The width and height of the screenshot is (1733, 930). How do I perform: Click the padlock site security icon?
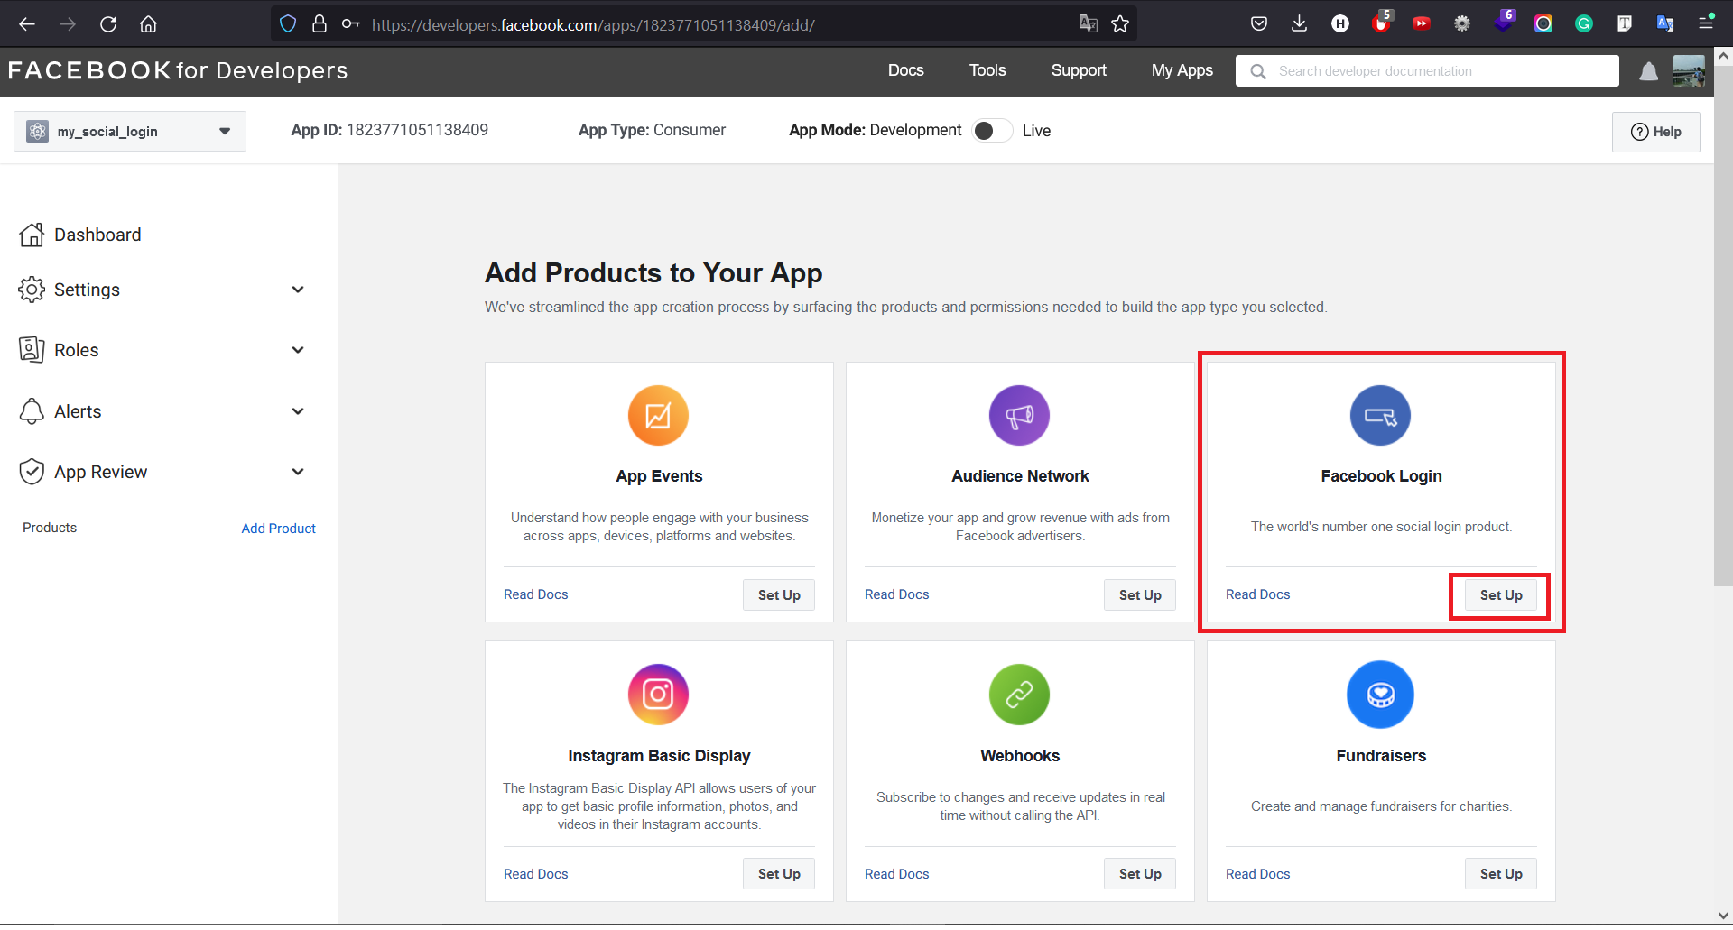point(319,24)
